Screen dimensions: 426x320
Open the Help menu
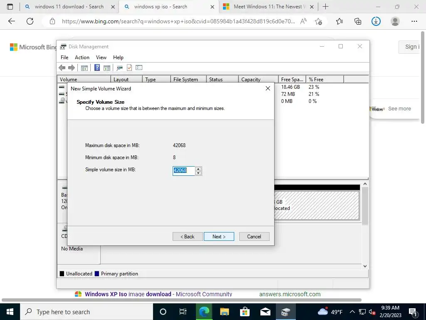point(118,57)
